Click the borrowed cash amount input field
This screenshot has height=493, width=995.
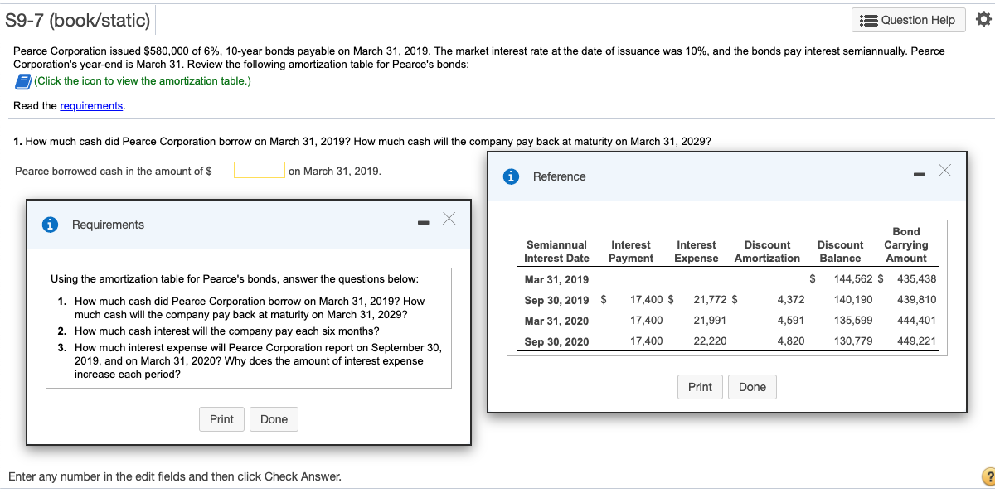pyautogui.click(x=260, y=170)
